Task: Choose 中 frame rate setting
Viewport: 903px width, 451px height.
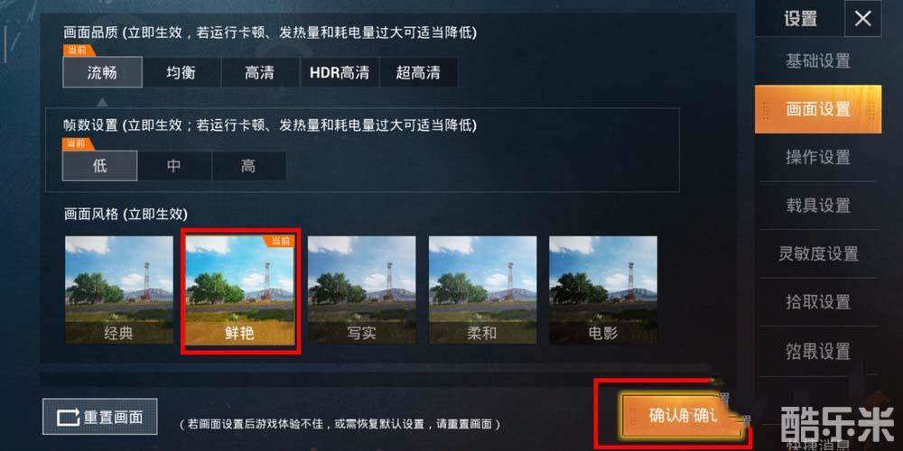Action: [x=174, y=166]
